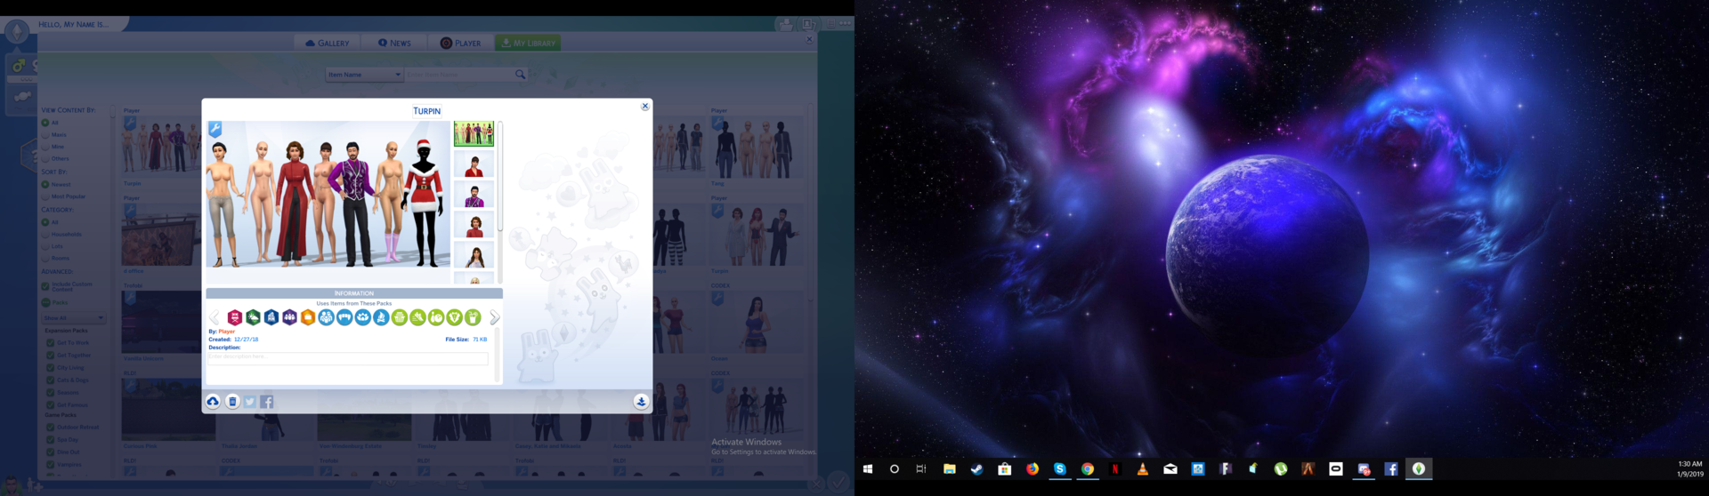The image size is (1709, 496).
Task: Switch to the Player tab
Action: 460,43
